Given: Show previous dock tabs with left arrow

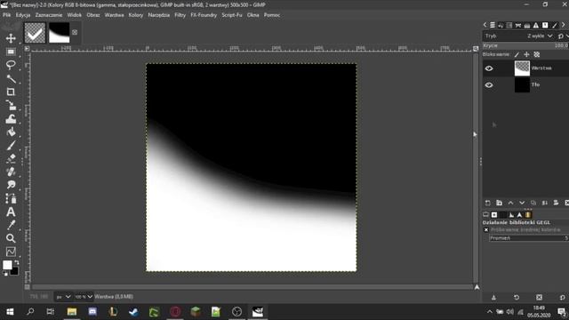Looking at the screenshot, I should tap(485, 25).
